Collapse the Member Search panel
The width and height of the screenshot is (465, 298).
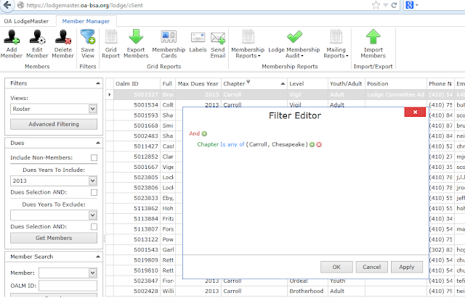[x=98, y=257]
